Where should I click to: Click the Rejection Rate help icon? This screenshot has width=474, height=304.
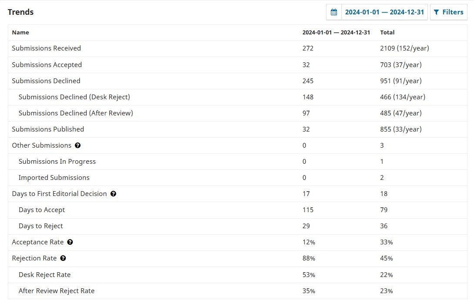point(63,258)
